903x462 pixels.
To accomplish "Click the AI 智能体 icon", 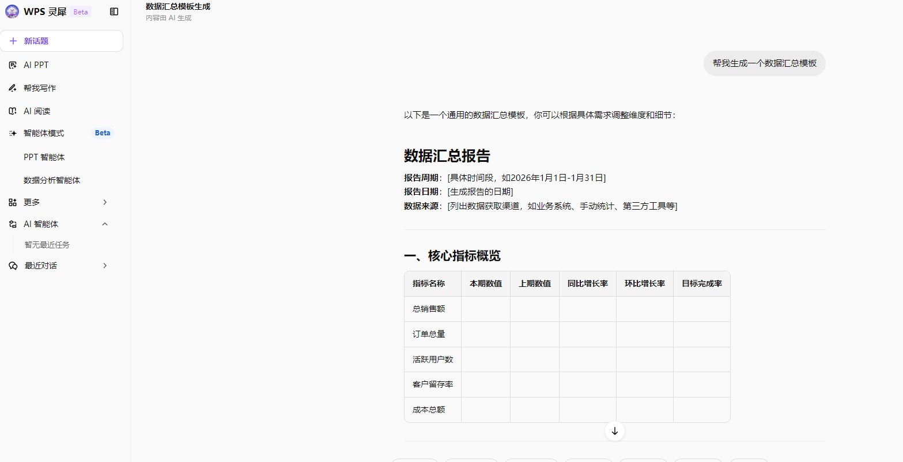I will point(13,224).
